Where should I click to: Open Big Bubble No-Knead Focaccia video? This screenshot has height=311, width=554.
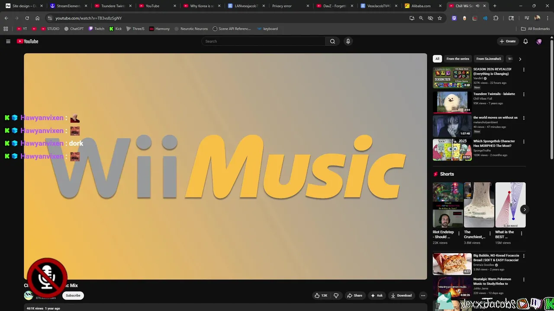452,263
